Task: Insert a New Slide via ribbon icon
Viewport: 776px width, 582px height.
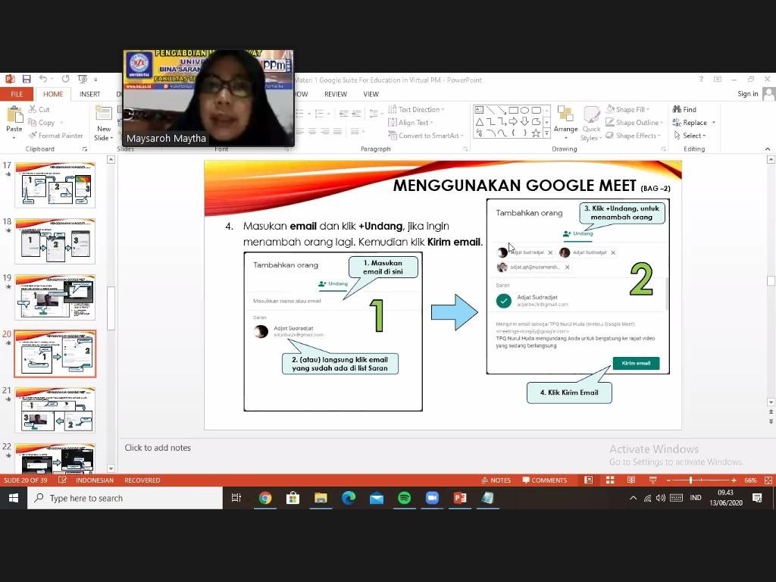Action: point(103,114)
